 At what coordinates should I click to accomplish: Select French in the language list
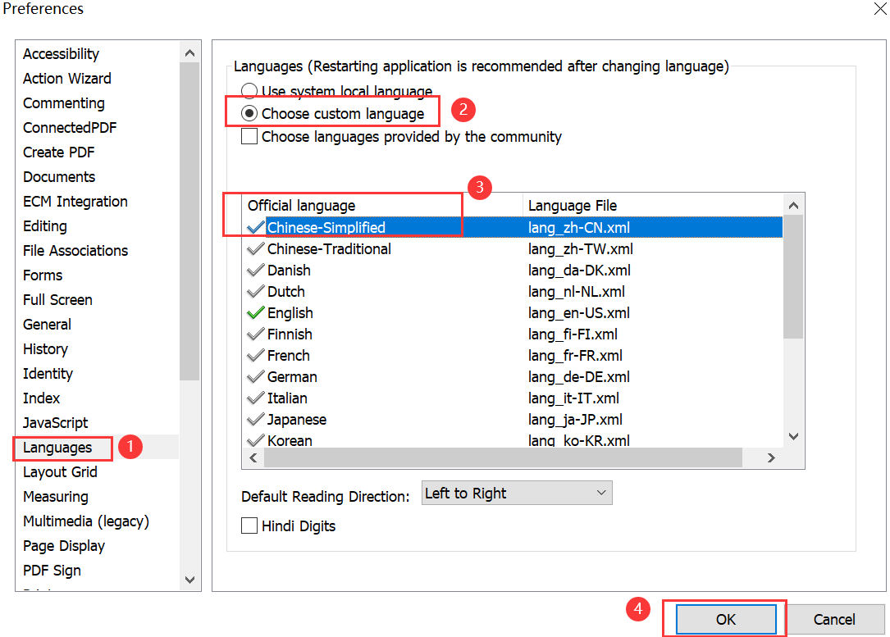(289, 356)
